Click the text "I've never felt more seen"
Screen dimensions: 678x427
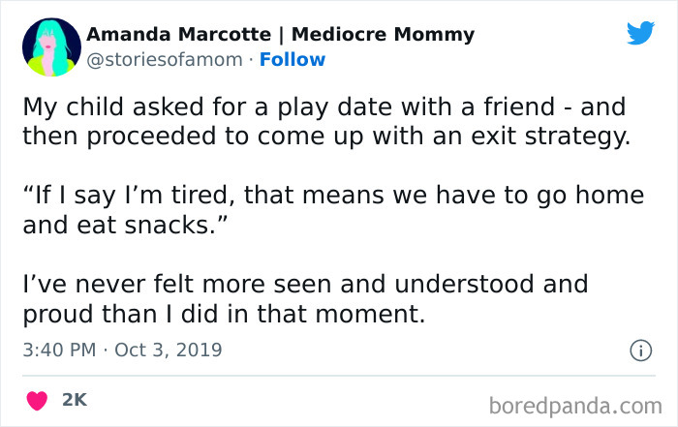coord(152,284)
